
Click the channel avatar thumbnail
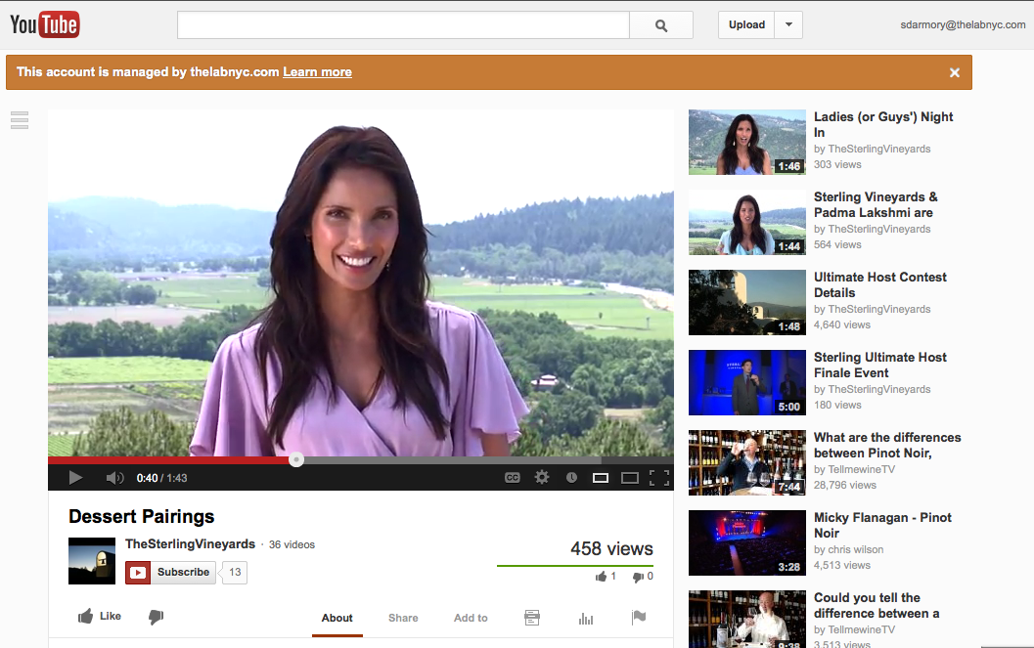92,561
